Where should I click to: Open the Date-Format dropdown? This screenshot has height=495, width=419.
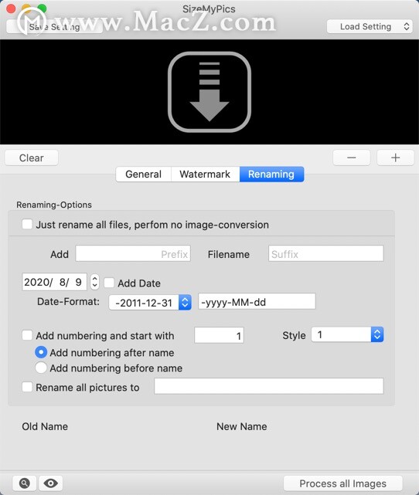click(x=150, y=303)
